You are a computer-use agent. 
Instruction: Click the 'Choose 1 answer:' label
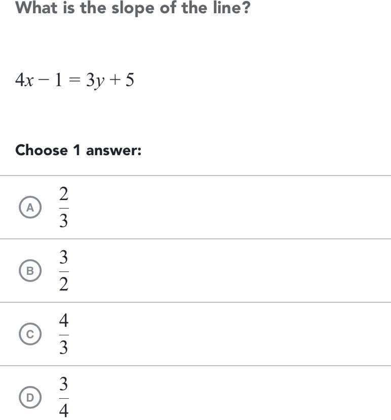click(78, 150)
